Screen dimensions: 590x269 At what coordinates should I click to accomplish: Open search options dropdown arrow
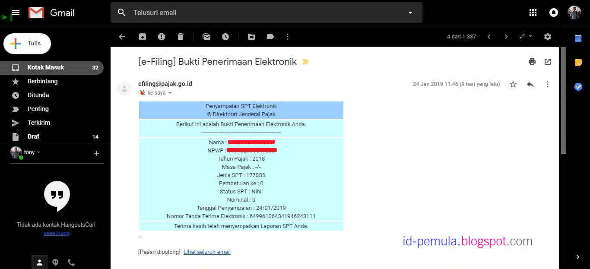pos(410,13)
